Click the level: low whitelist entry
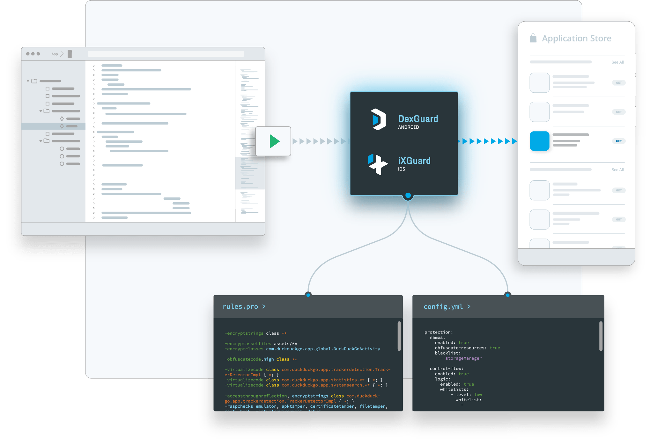This screenshot has width=650, height=444. coord(466,395)
